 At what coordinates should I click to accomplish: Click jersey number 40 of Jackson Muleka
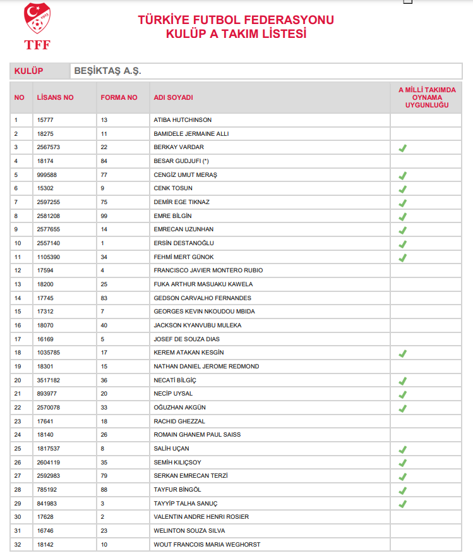tap(104, 325)
